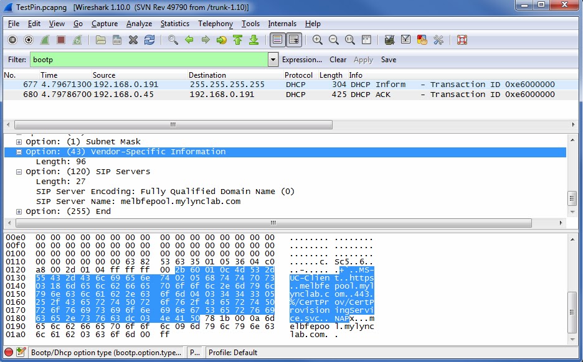The height and width of the screenshot is (362, 583).
Task: Restart the current capture
Action: 77,40
